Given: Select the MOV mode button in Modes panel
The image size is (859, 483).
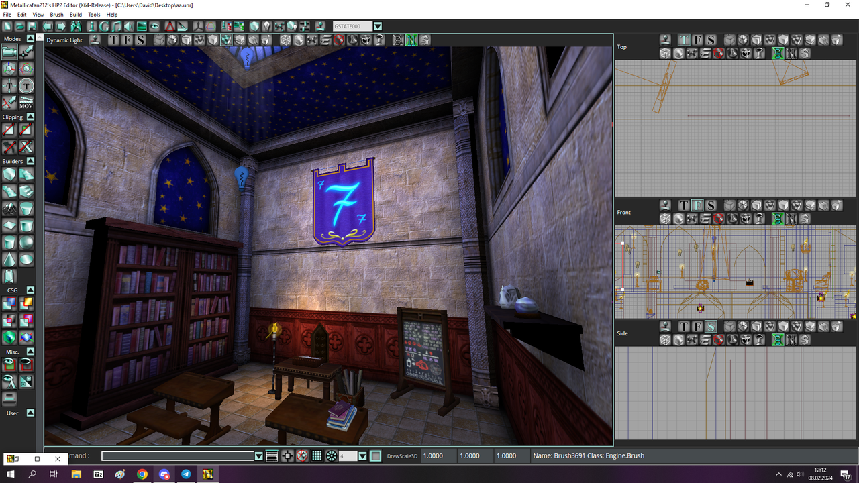Looking at the screenshot, I should click(x=26, y=103).
